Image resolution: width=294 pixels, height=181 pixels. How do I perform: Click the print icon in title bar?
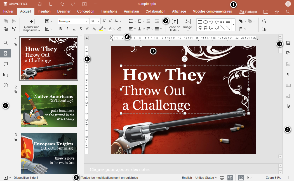click(x=51, y=4)
